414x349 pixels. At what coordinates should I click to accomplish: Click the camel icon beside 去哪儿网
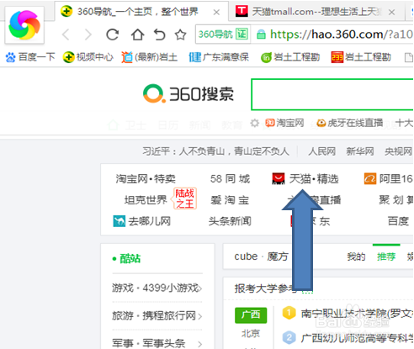119,221
